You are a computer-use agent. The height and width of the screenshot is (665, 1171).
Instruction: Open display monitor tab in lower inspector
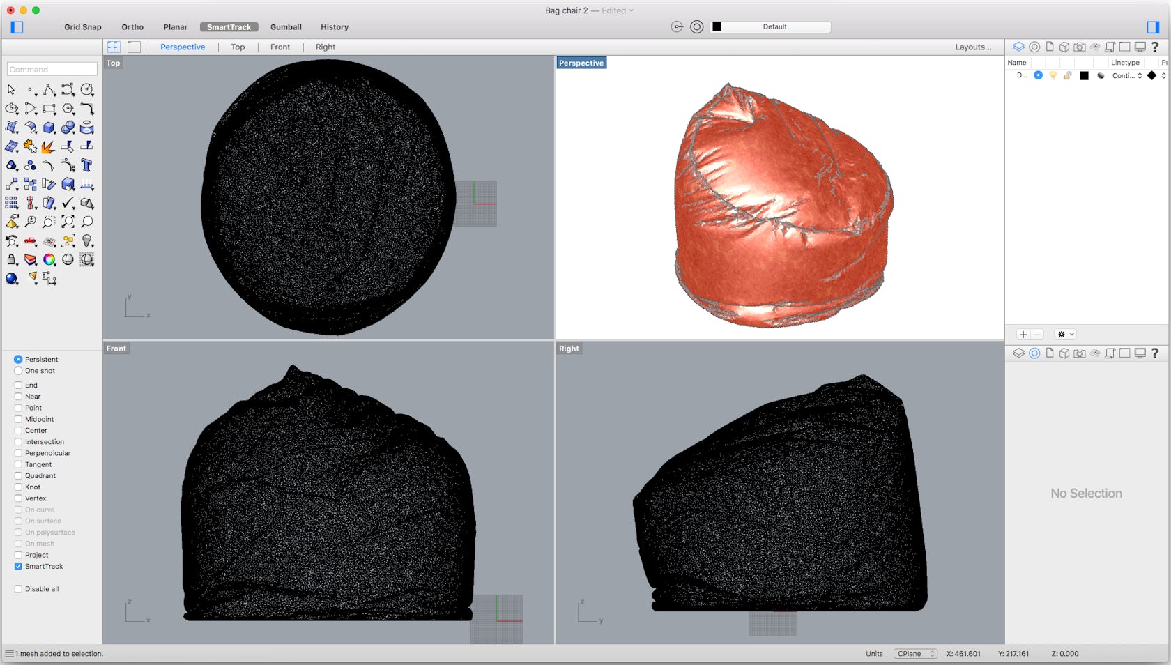coord(1140,353)
